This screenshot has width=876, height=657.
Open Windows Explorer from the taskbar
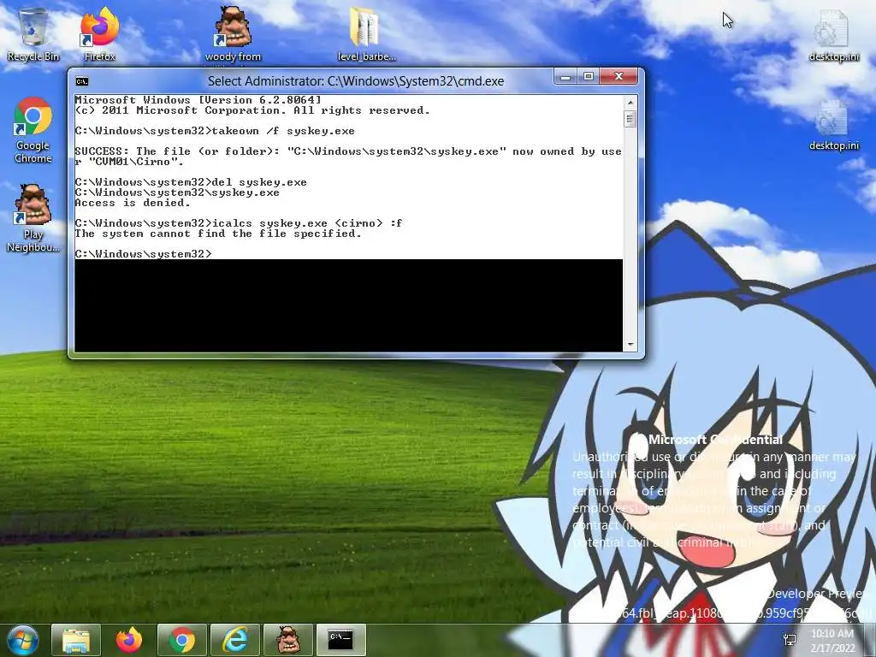pos(76,640)
